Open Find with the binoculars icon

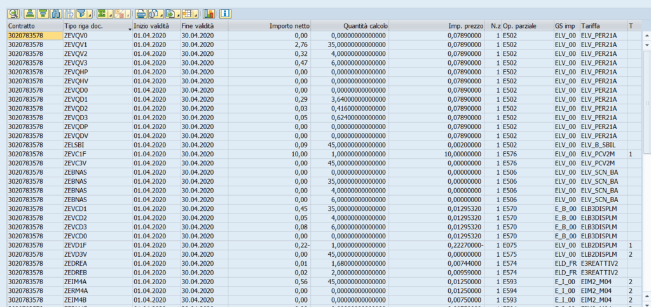tap(56, 14)
